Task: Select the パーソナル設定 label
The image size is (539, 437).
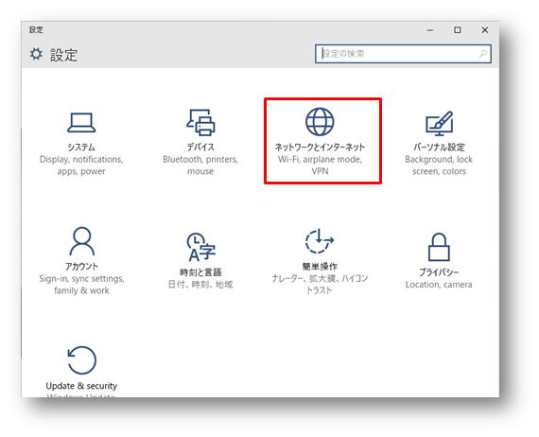Action: [x=439, y=148]
